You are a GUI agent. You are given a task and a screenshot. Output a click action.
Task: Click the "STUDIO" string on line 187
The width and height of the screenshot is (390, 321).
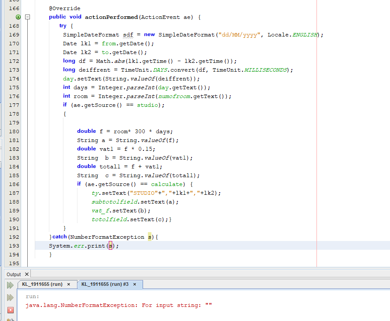(144, 193)
